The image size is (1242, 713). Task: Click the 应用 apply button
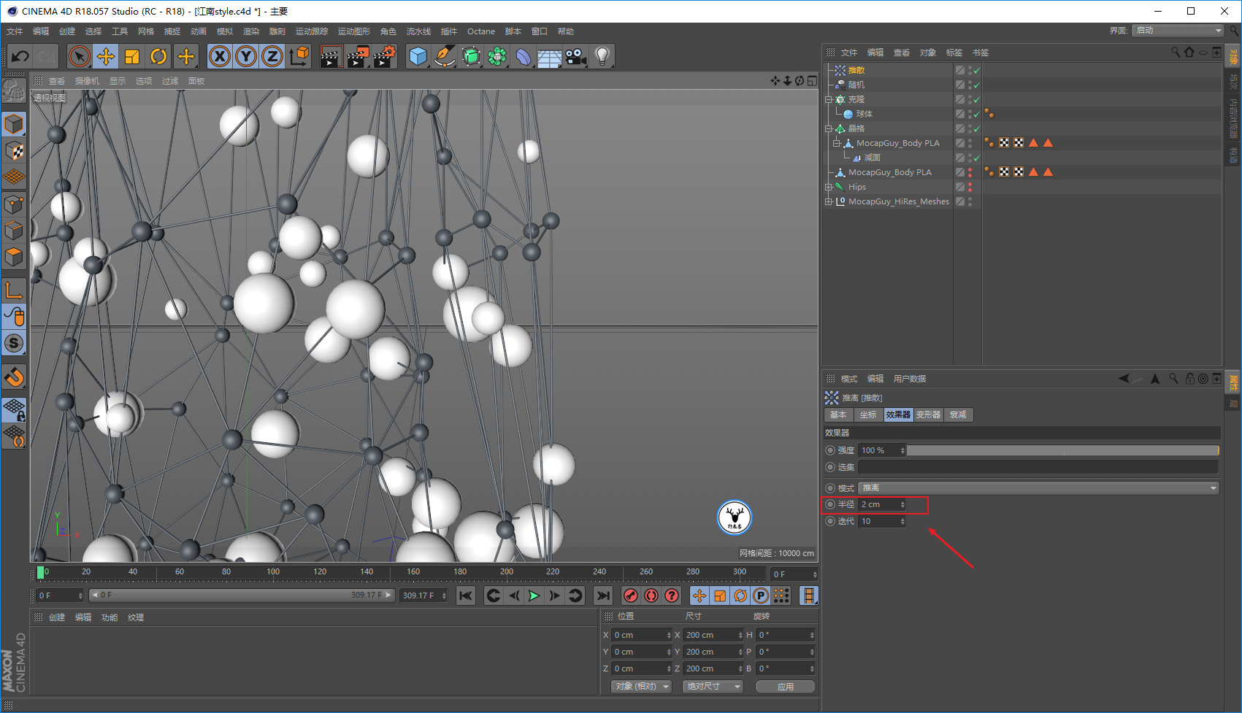[x=786, y=687]
